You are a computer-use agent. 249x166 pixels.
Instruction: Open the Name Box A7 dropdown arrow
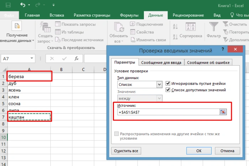[32, 58]
